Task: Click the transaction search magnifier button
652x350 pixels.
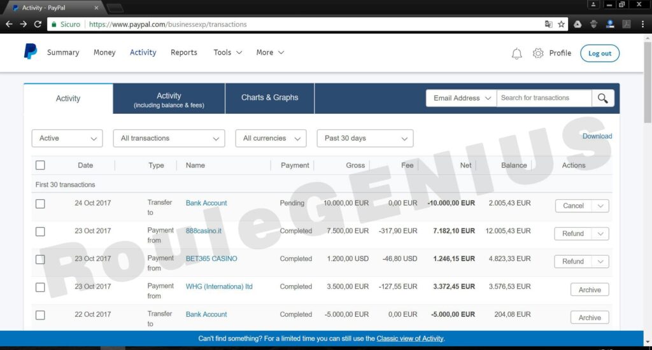Action: [x=602, y=98]
